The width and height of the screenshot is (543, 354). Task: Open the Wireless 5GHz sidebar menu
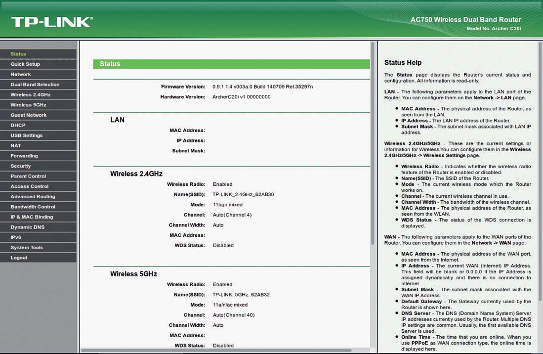coord(38,105)
